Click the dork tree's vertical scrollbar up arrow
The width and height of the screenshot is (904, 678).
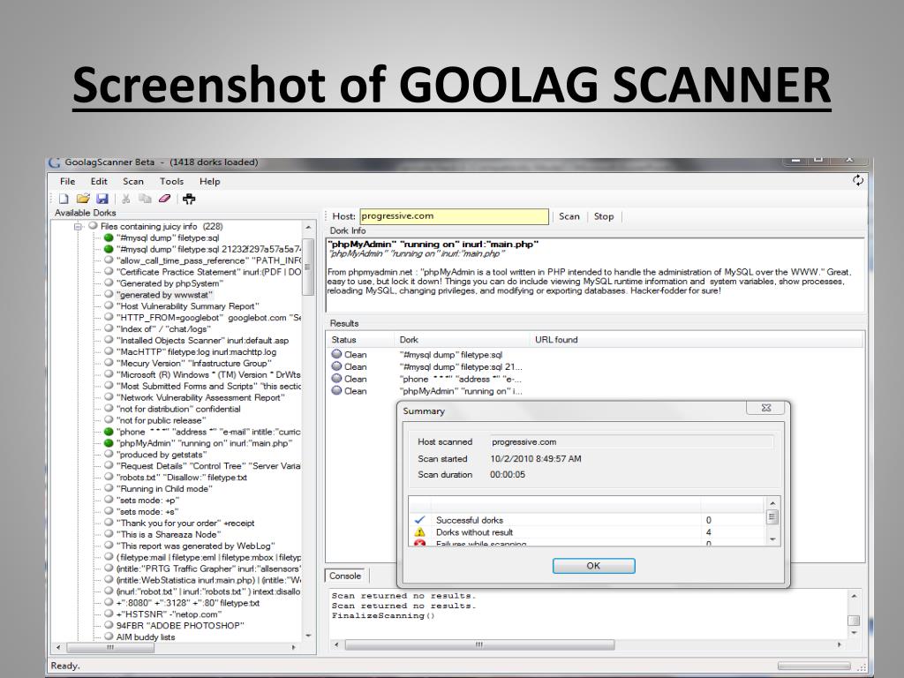308,228
